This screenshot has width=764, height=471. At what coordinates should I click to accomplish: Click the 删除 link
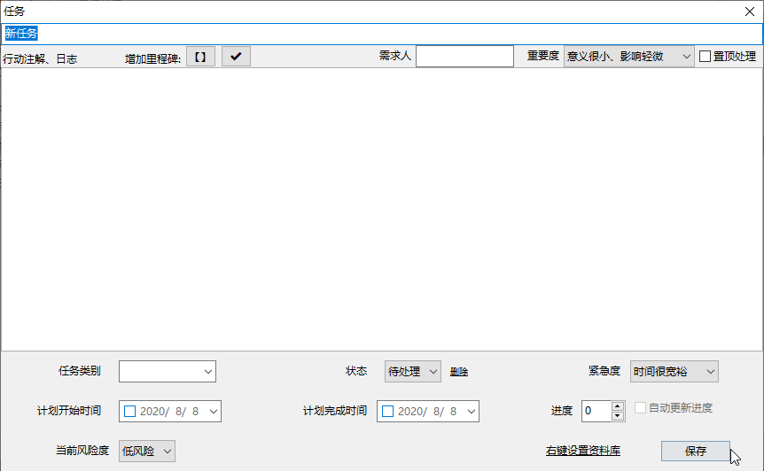point(459,372)
